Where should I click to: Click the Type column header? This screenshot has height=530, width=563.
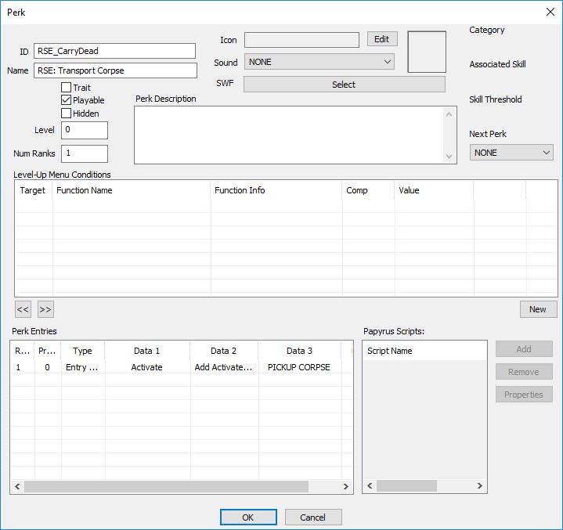pyautogui.click(x=82, y=351)
